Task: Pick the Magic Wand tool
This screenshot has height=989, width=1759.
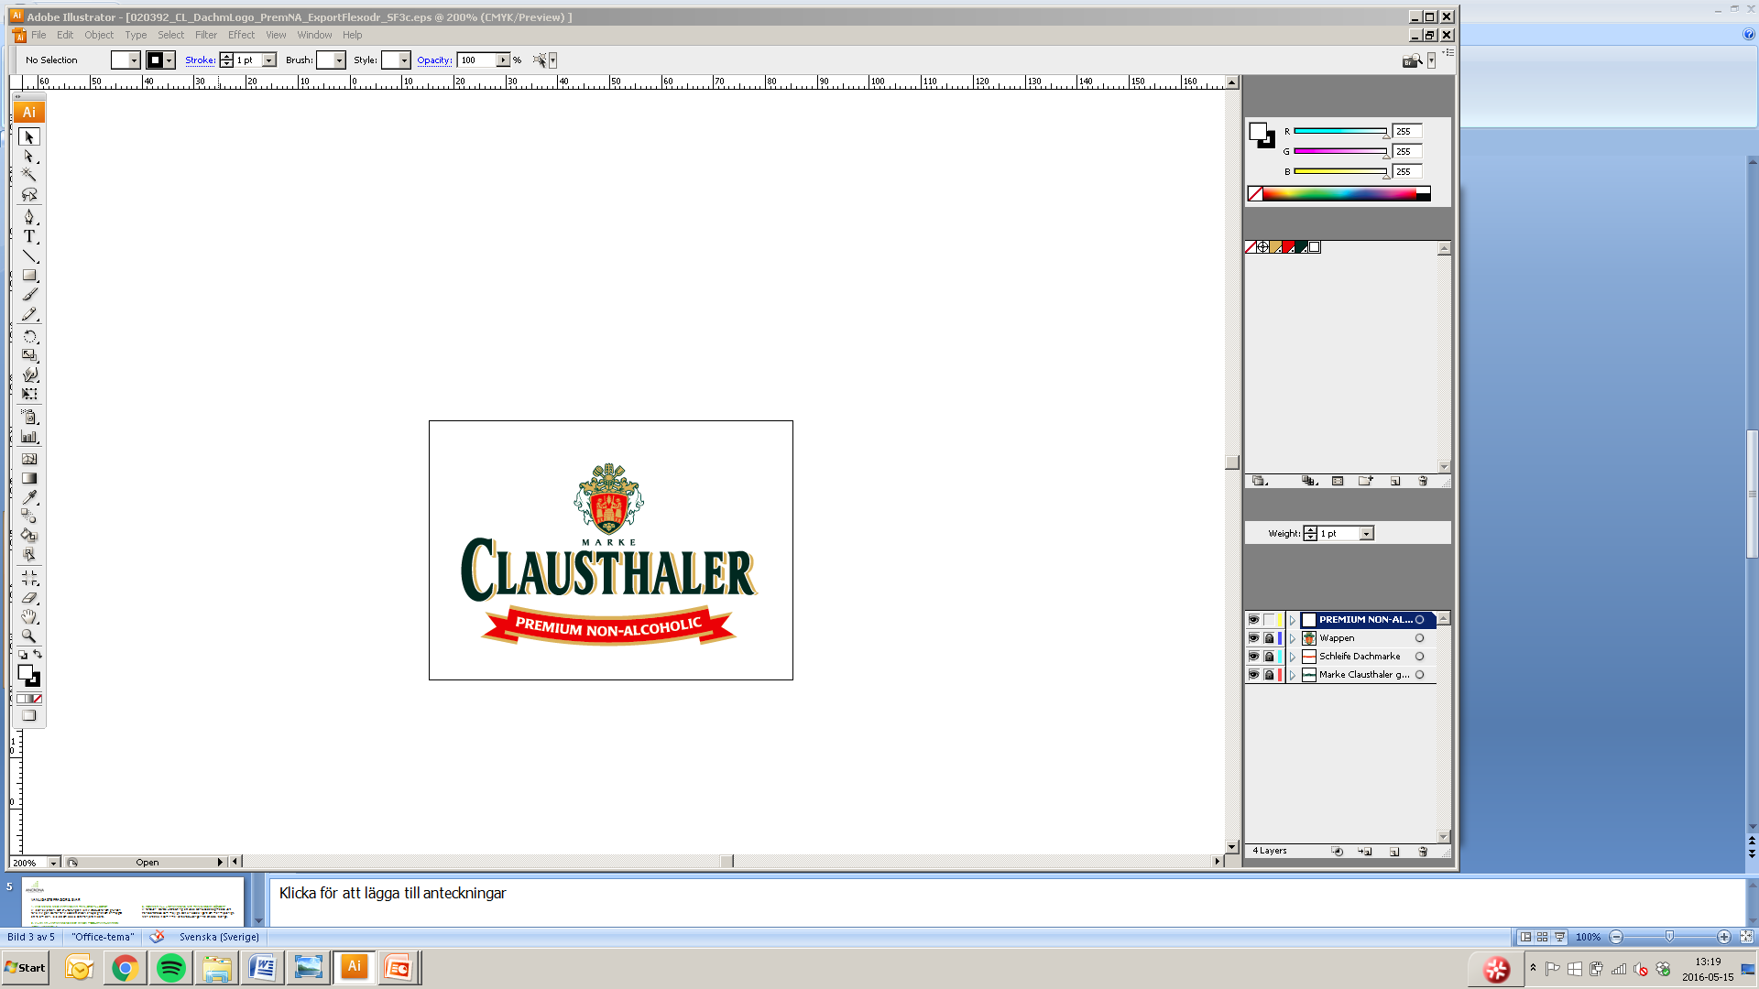Action: 29,175
